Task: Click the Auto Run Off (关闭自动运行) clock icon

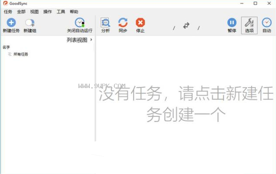Action: tap(80, 22)
